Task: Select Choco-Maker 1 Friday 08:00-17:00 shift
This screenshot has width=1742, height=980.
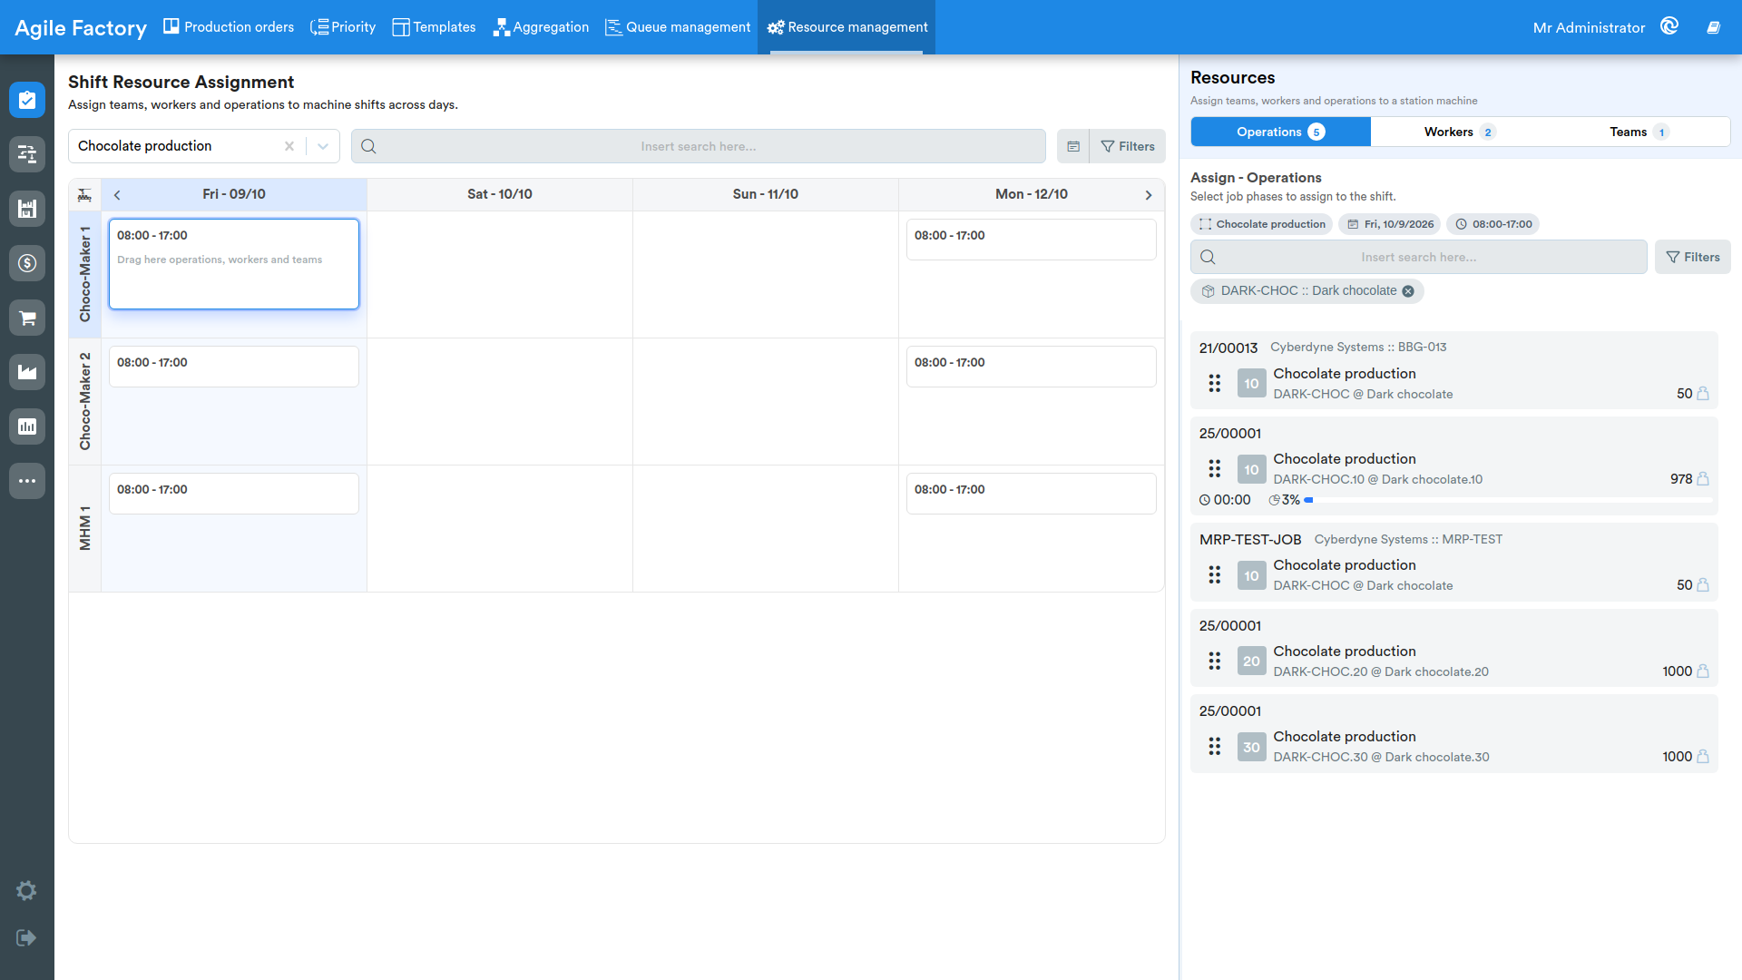Action: point(234,264)
